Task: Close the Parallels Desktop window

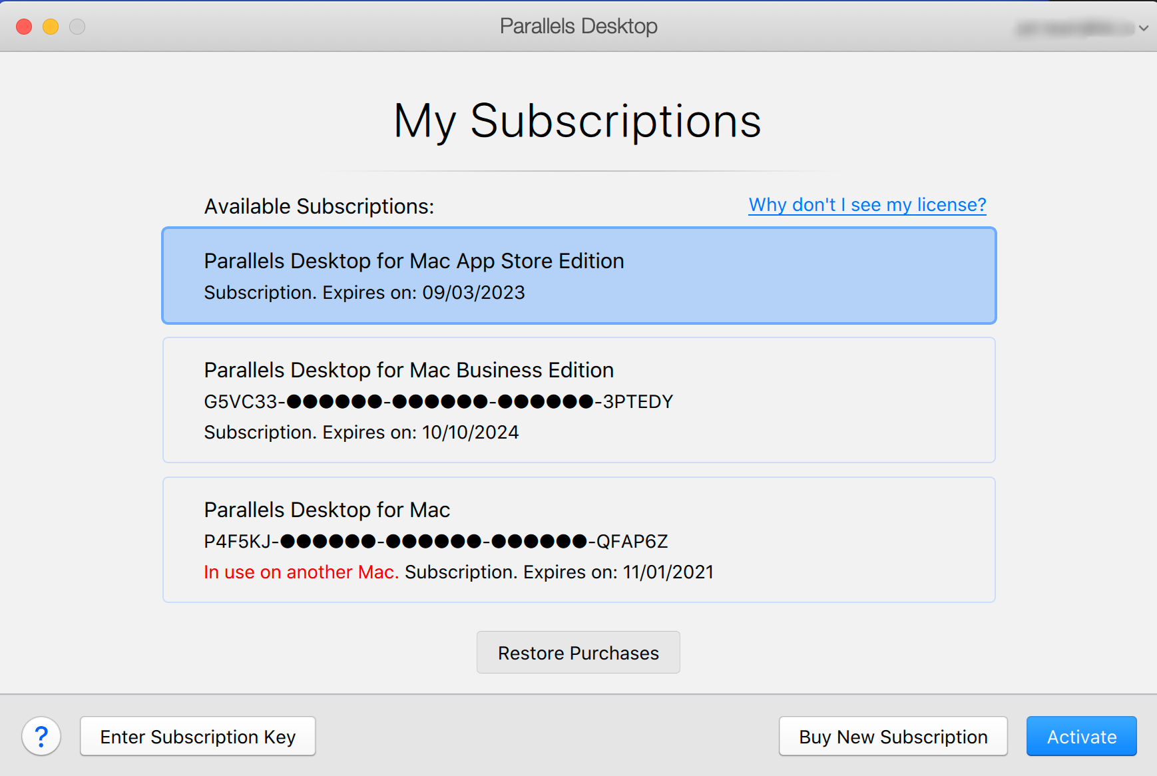Action: point(24,27)
